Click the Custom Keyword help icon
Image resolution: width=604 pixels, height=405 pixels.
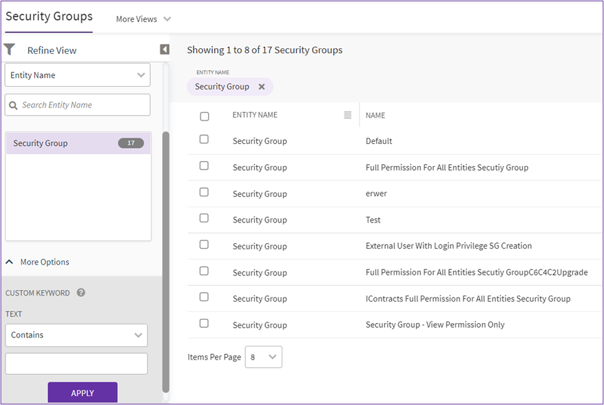[81, 293]
